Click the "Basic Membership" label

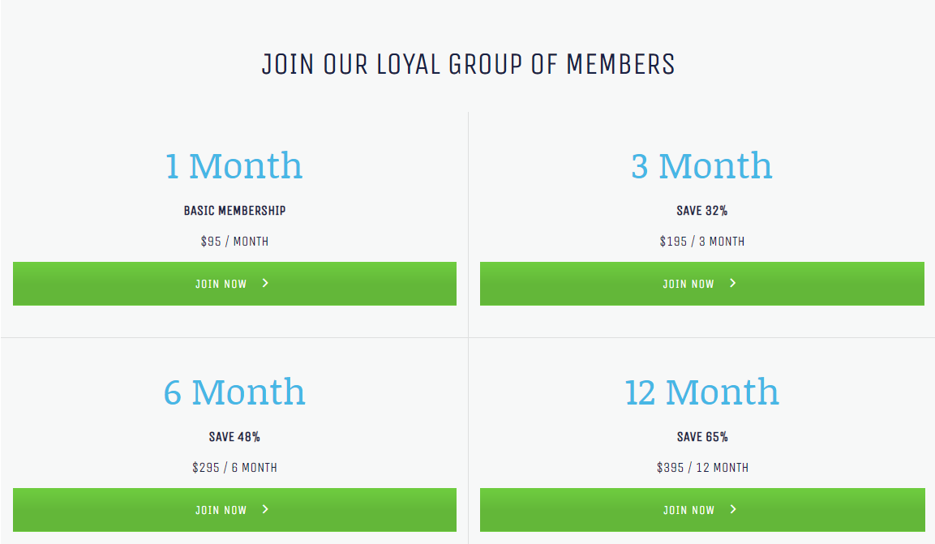(234, 211)
